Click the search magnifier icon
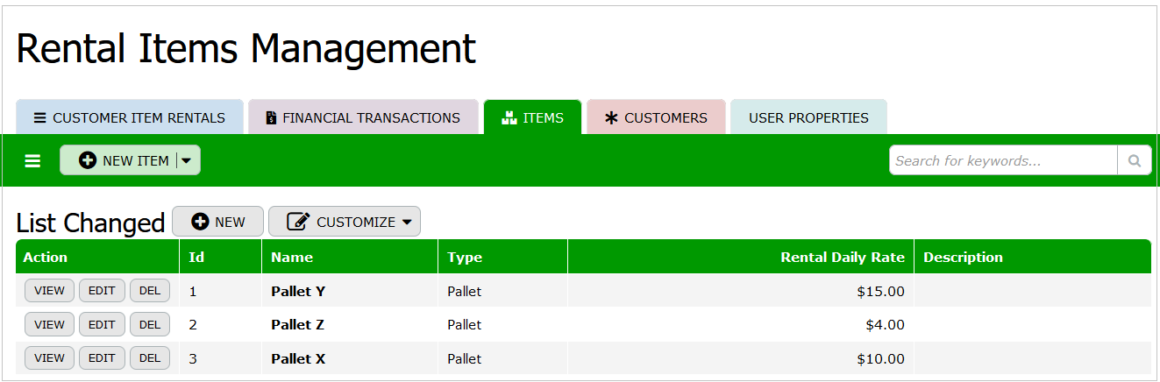 (x=1134, y=161)
